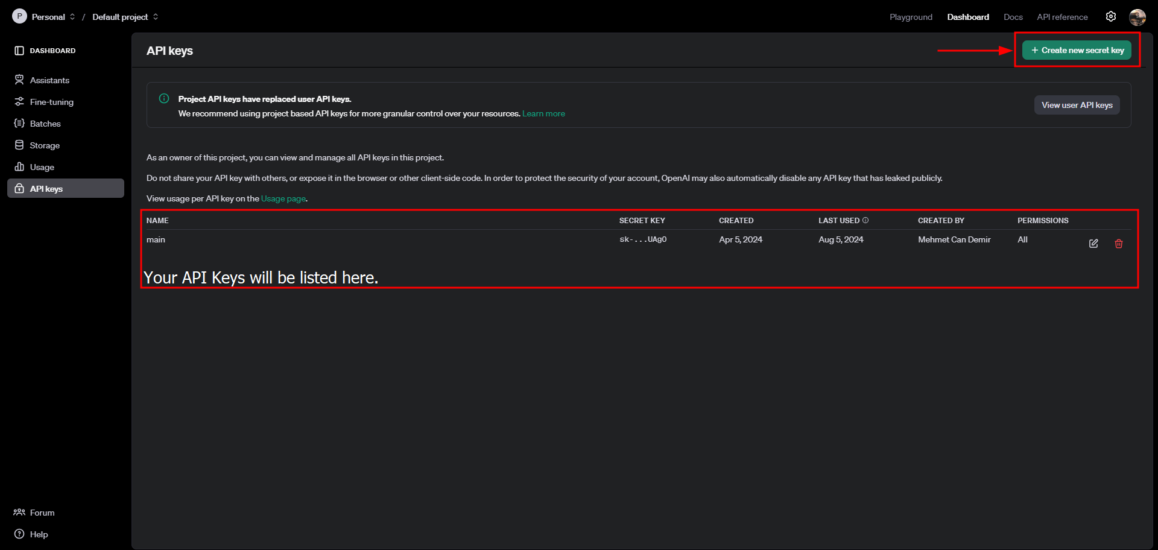
Task: Click the View user API keys button
Action: pyautogui.click(x=1077, y=105)
